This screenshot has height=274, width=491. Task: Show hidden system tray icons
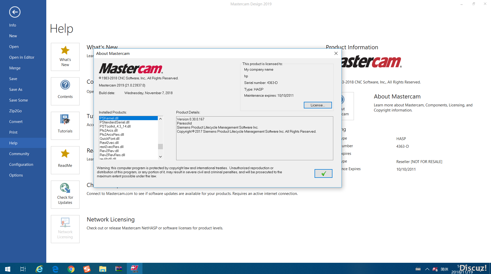[427, 269]
